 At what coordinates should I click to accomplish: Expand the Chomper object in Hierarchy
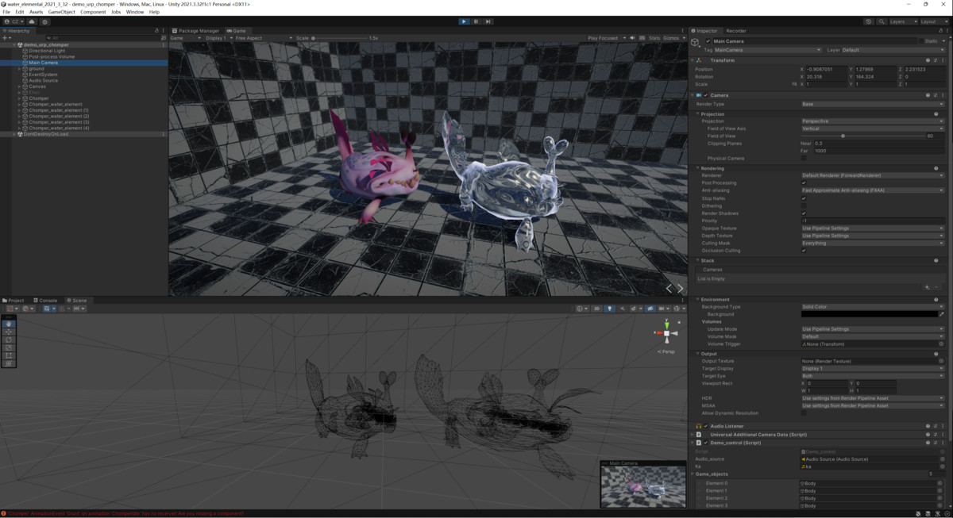pos(20,98)
